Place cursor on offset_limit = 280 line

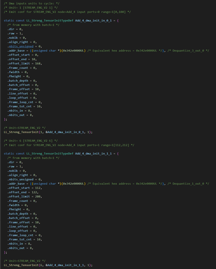(25, 197)
